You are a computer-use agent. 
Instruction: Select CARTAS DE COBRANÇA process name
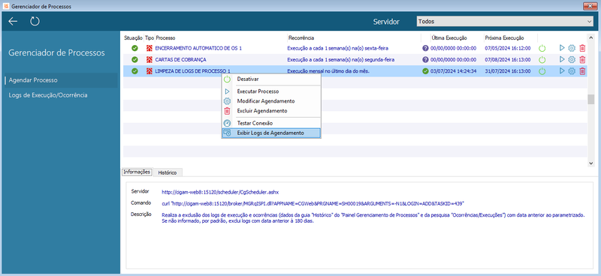[180, 60]
